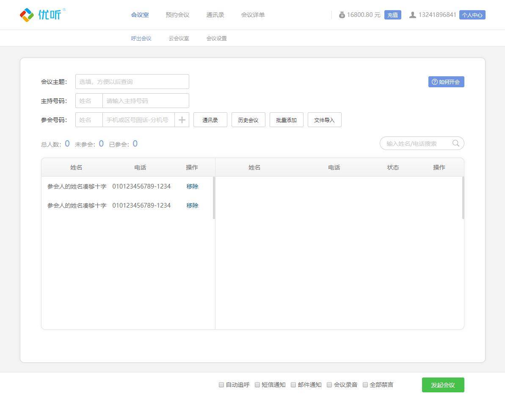Click the 文件导入 button
This screenshot has width=505, height=397.
point(324,120)
